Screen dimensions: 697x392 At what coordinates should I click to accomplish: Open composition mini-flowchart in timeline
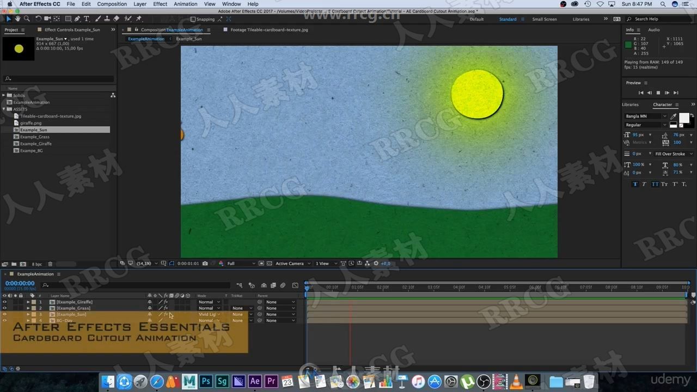(240, 285)
